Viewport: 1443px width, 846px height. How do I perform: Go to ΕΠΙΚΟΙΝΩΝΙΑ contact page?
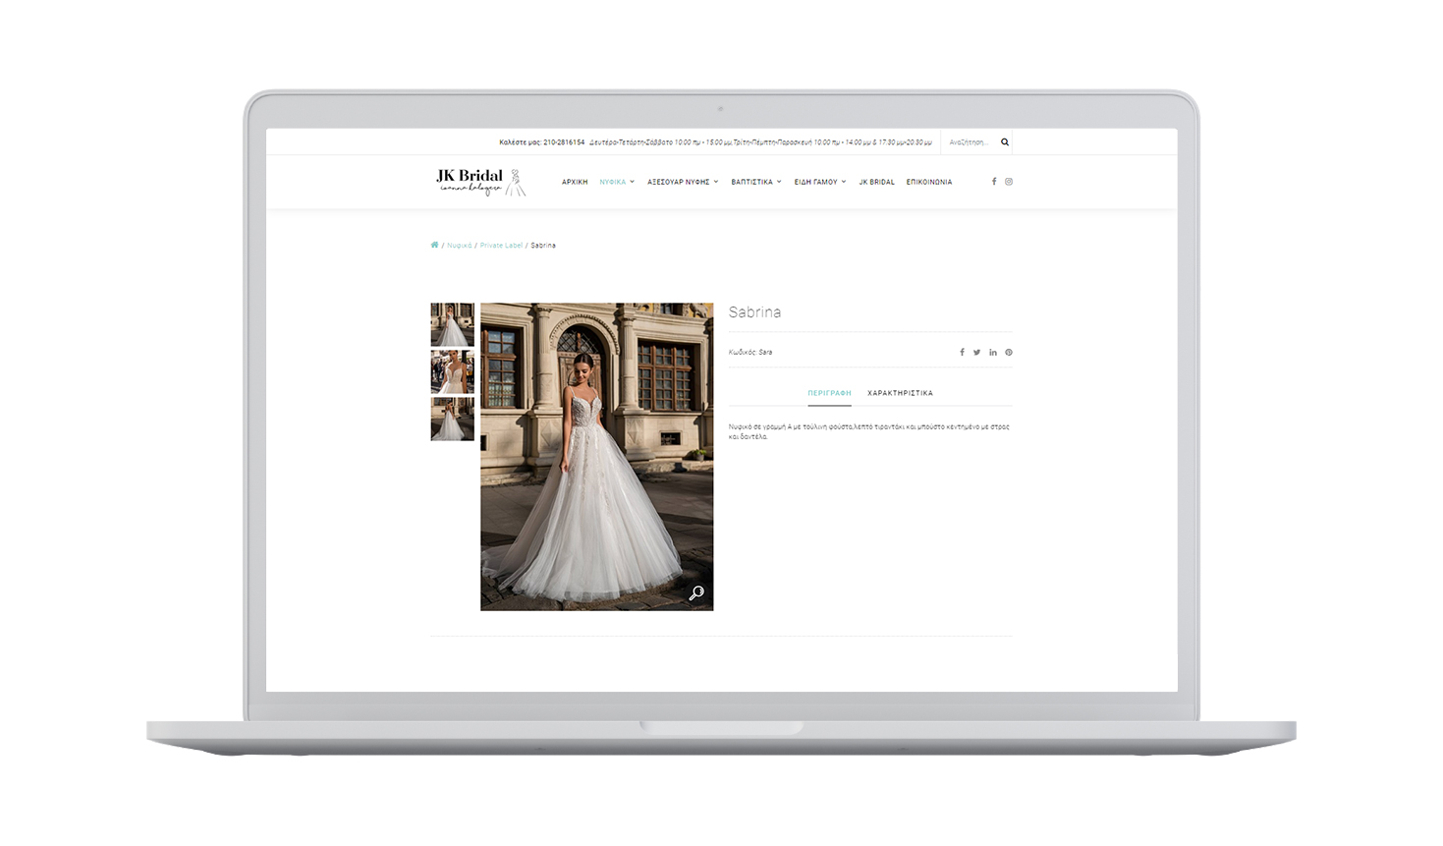point(928,182)
